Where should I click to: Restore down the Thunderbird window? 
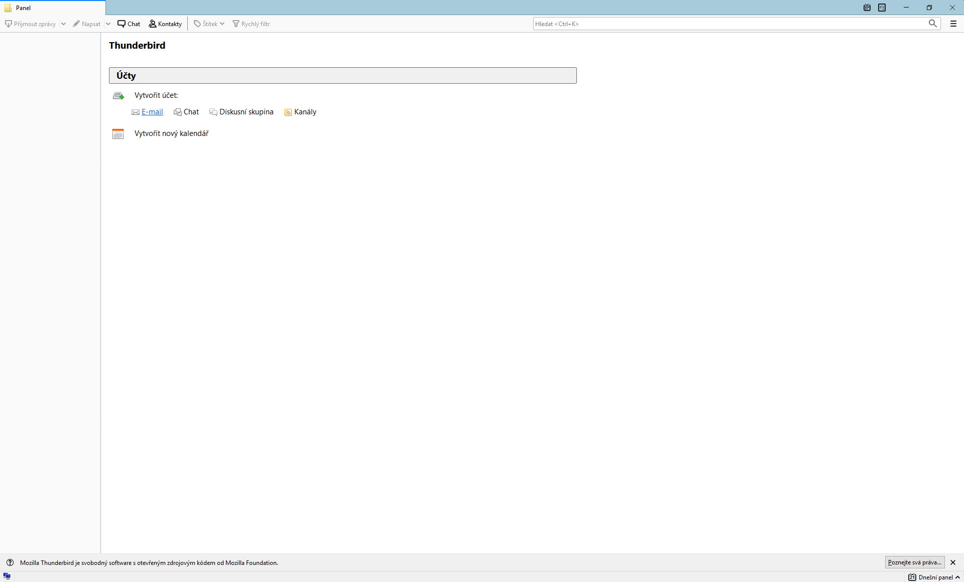pos(929,8)
